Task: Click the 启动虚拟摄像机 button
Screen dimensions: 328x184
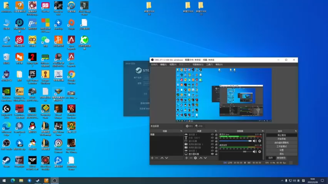Action: point(282,143)
